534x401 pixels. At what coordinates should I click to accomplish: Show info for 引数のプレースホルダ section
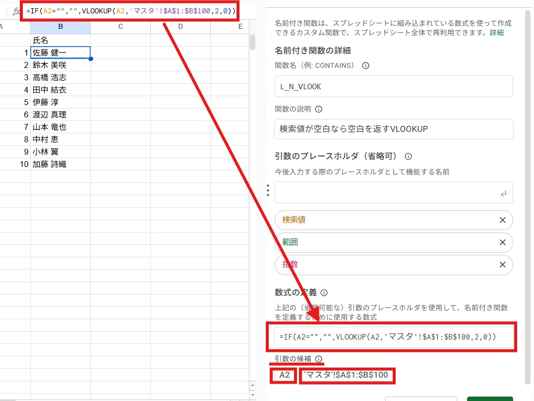coord(408,156)
